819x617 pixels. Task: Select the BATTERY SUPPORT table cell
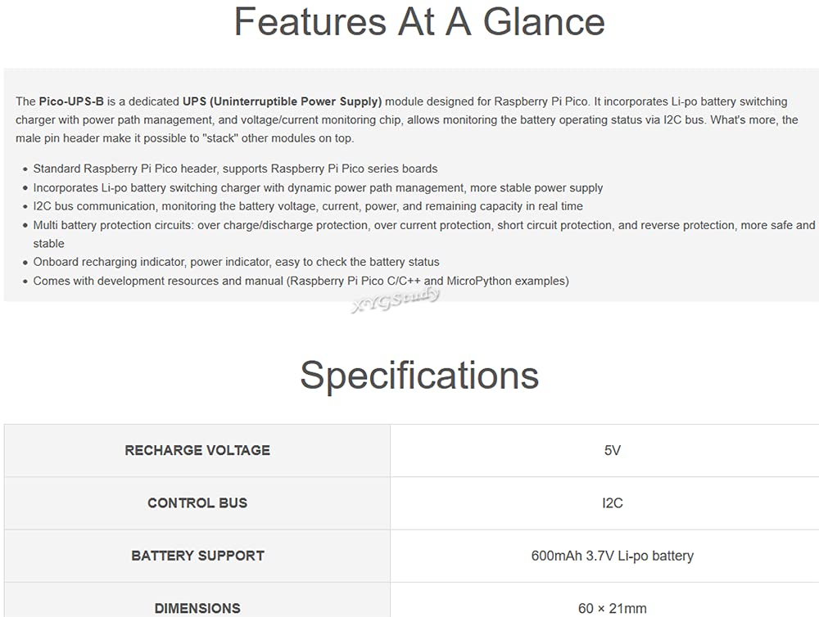(197, 556)
